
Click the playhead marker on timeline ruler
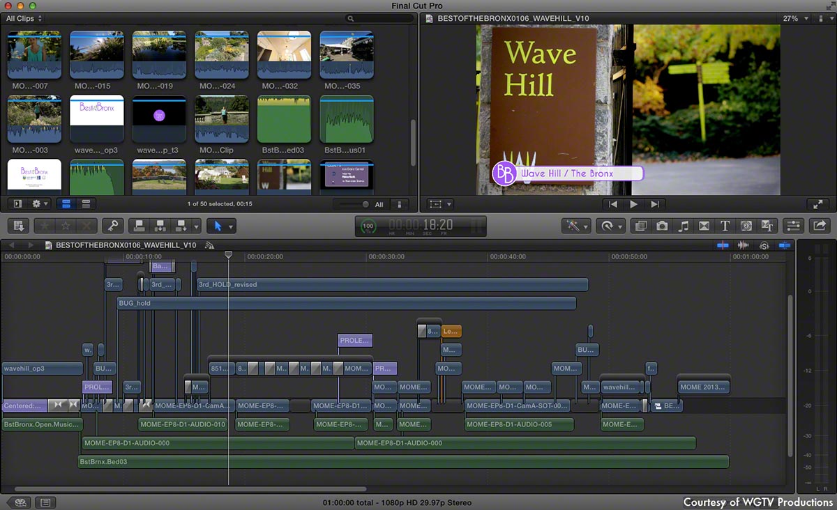tap(228, 256)
